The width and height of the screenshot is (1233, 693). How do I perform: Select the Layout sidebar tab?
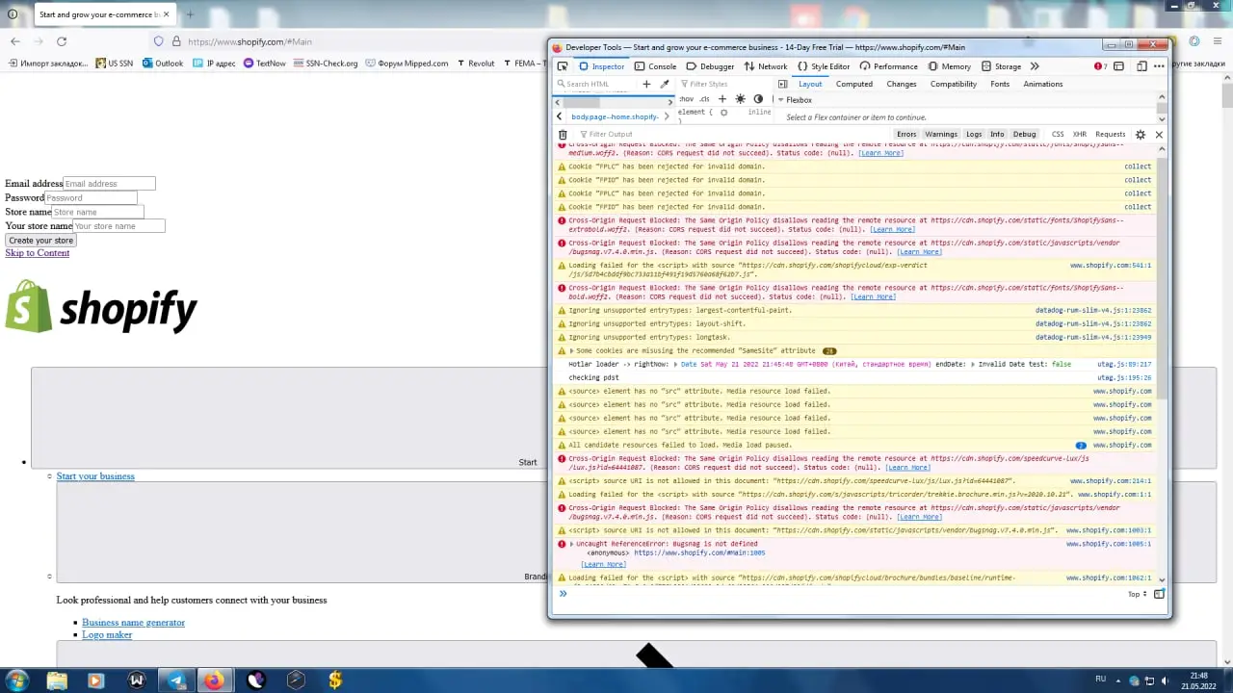pos(810,84)
